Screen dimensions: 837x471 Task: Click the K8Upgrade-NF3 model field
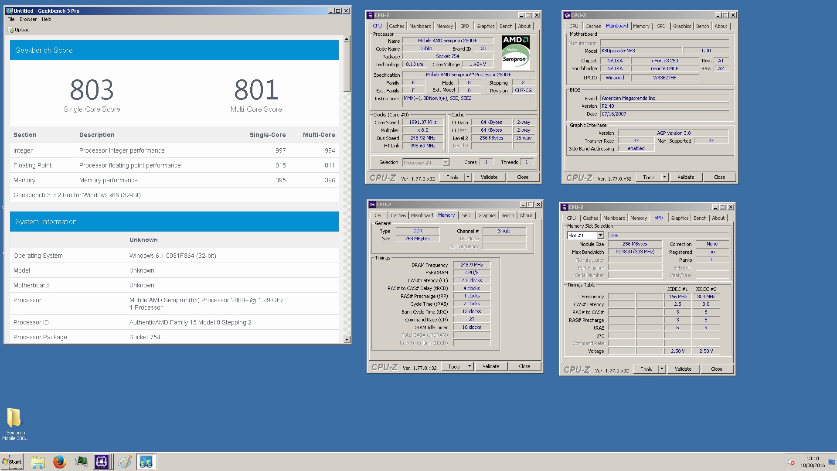[x=641, y=51]
